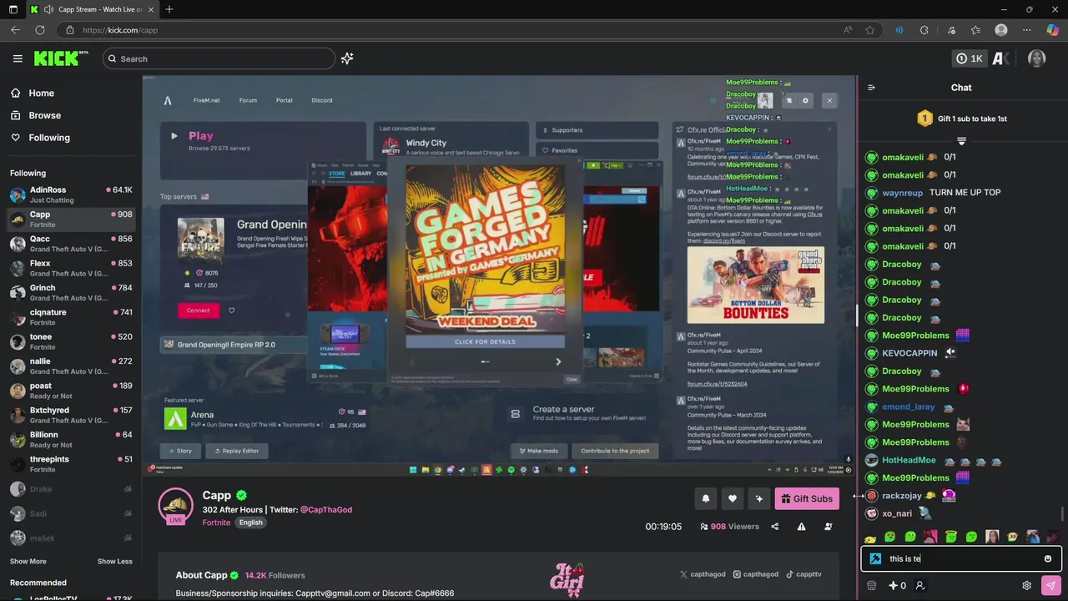This screenshot has width=1068, height=601.
Task: Open Bxtchyred channel in sidebar
Action: point(71,415)
